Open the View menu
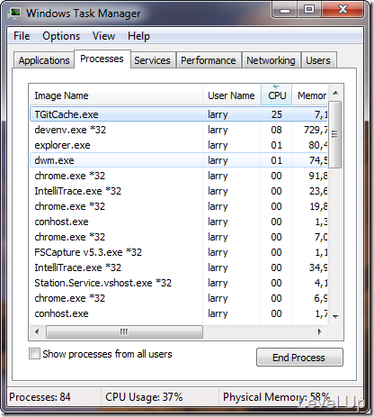Screen dimensions: 374x417 (103, 36)
